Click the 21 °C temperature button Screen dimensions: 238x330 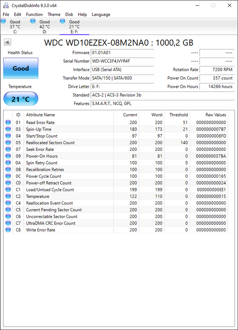pyautogui.click(x=21, y=99)
